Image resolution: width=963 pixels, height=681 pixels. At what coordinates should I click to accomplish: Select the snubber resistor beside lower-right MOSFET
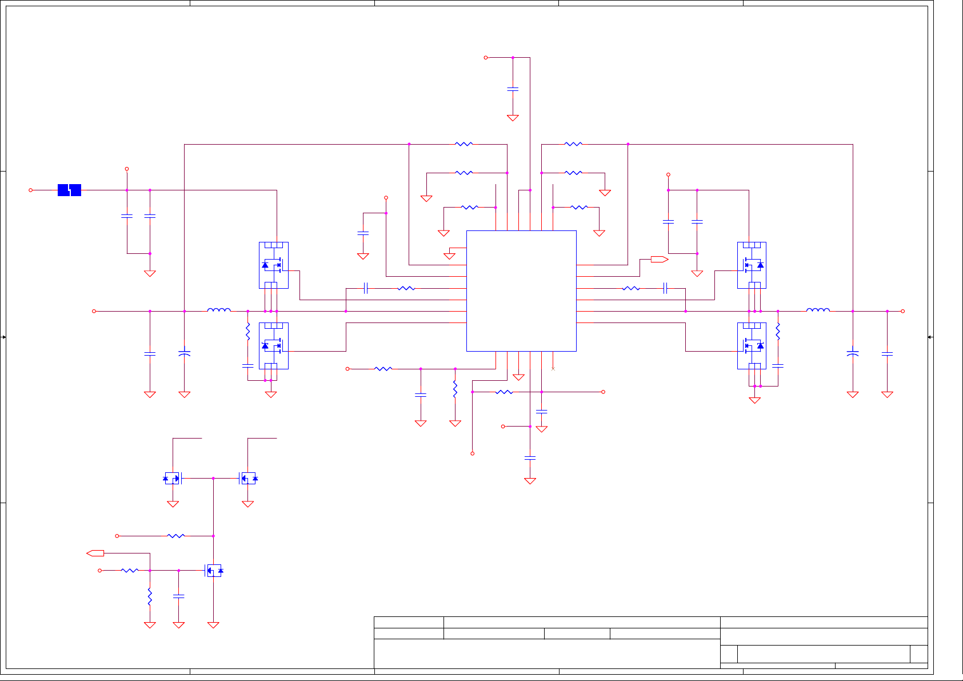pos(778,332)
